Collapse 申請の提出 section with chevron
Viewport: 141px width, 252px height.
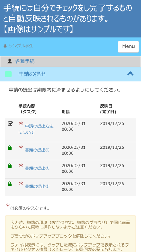pos(130,74)
